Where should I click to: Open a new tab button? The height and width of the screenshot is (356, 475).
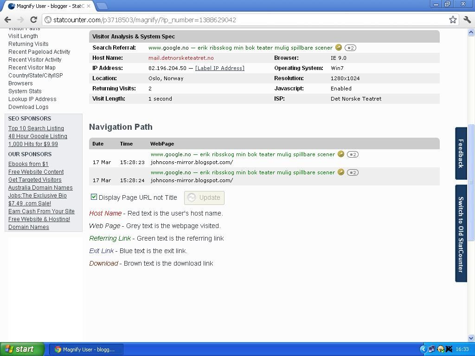coord(102,6)
